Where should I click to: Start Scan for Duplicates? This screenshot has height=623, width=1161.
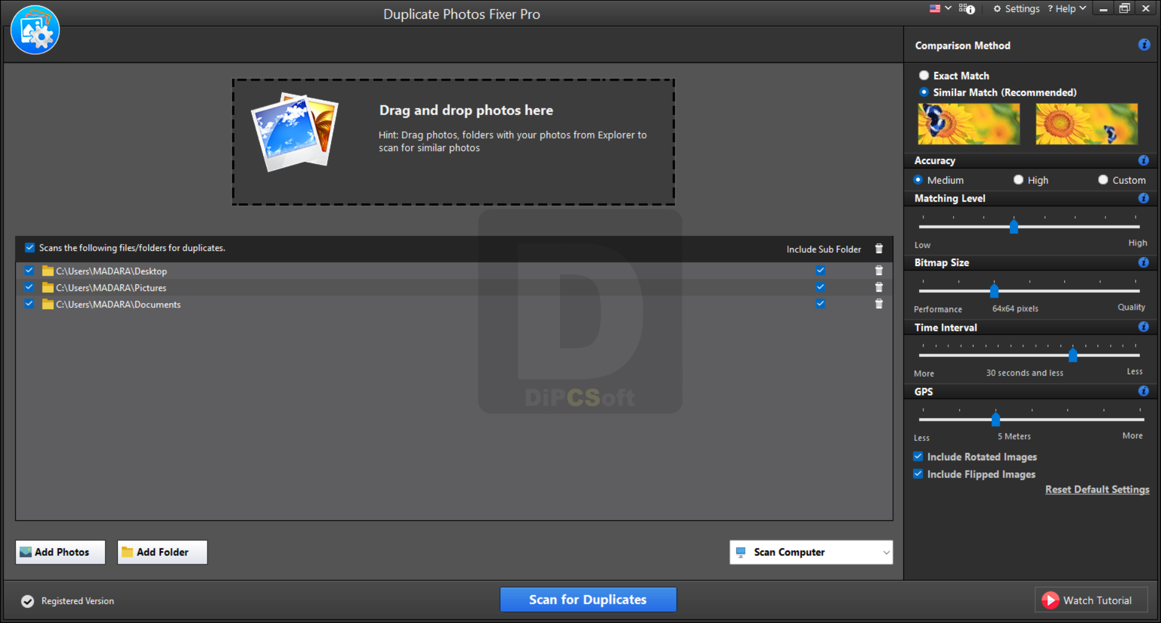(588, 599)
